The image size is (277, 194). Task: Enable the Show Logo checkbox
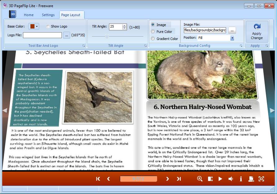click(48, 26)
